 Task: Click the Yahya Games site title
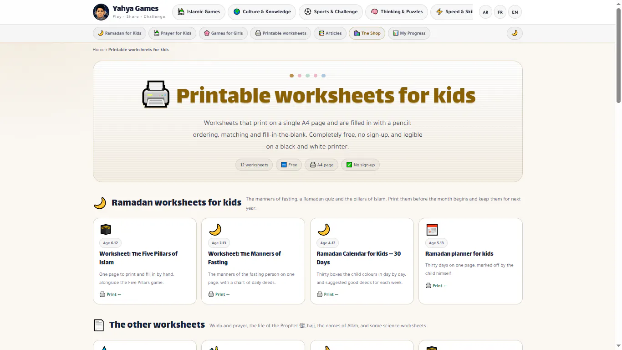tap(136, 8)
